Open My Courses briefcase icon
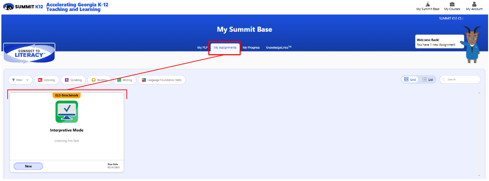489x181 pixels. [x=452, y=4]
